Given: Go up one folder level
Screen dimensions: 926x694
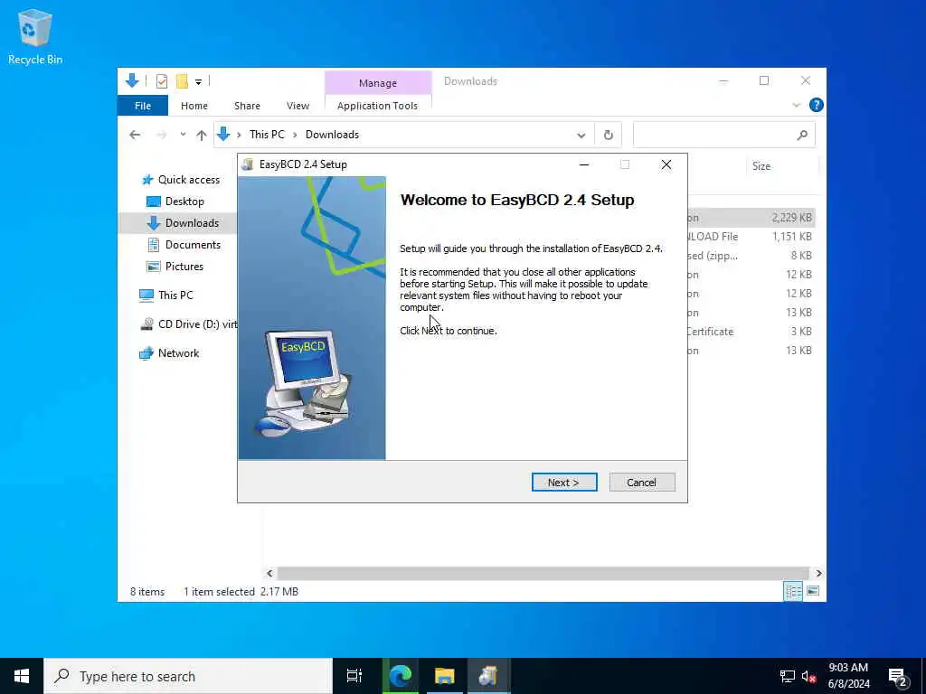Looking at the screenshot, I should pyautogui.click(x=202, y=135).
